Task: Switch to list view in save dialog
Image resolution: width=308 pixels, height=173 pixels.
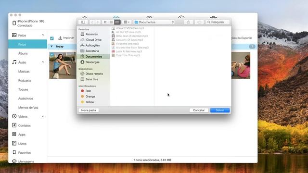Action: [x=111, y=22]
